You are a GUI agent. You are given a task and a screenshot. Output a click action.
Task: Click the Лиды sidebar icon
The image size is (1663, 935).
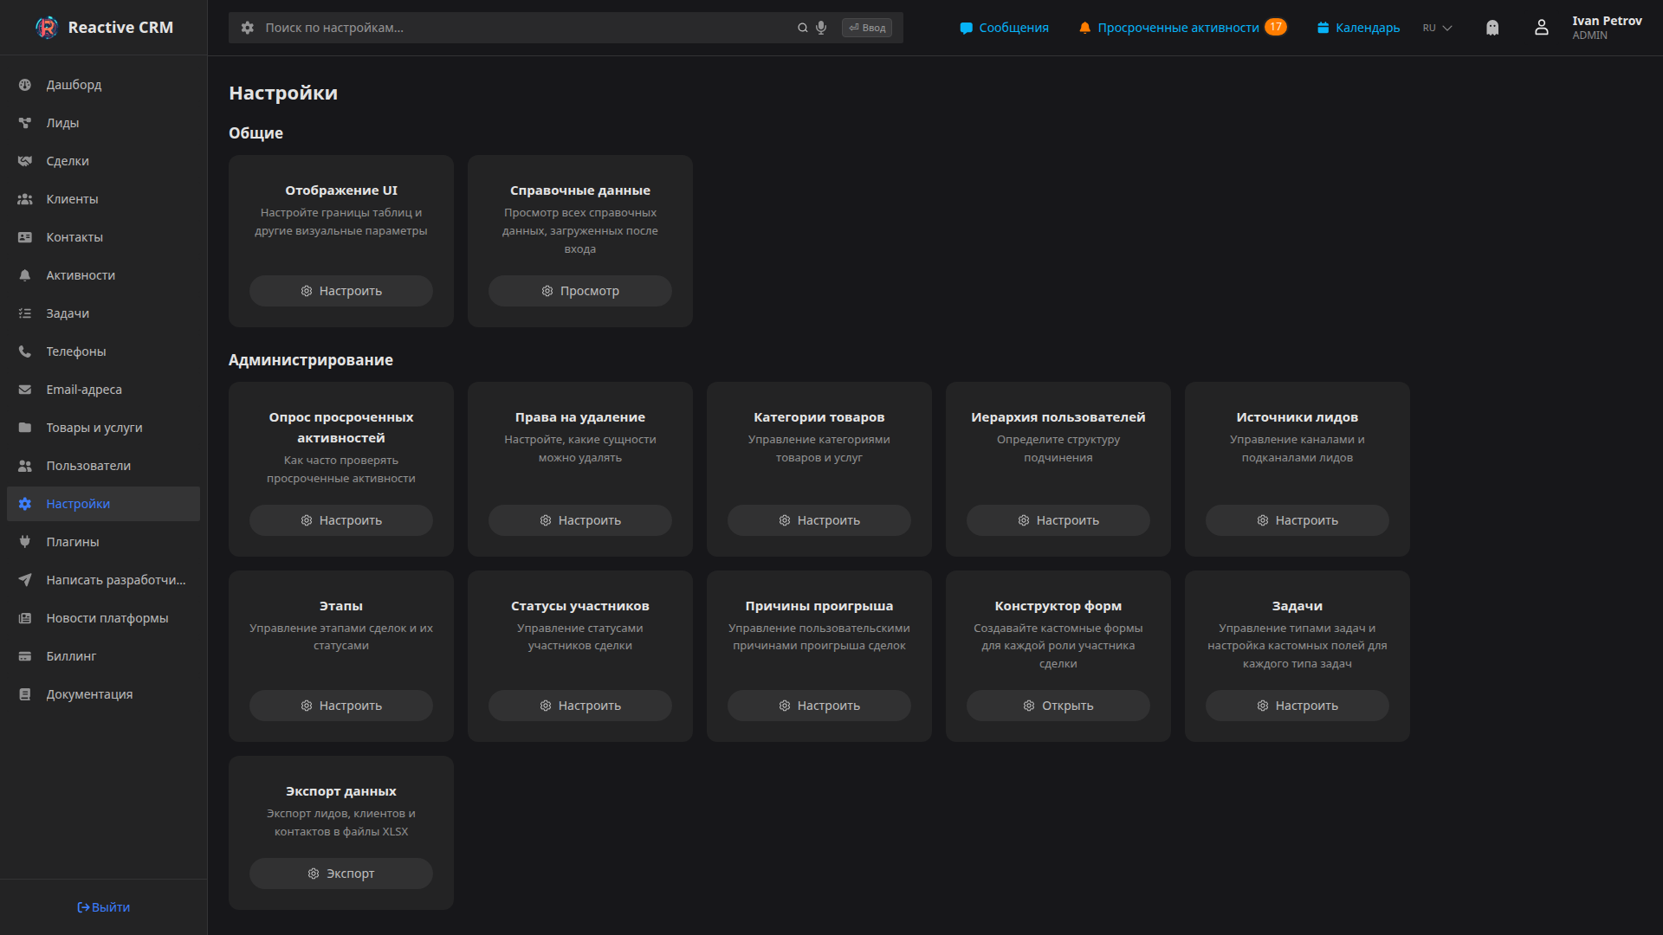pos(25,123)
